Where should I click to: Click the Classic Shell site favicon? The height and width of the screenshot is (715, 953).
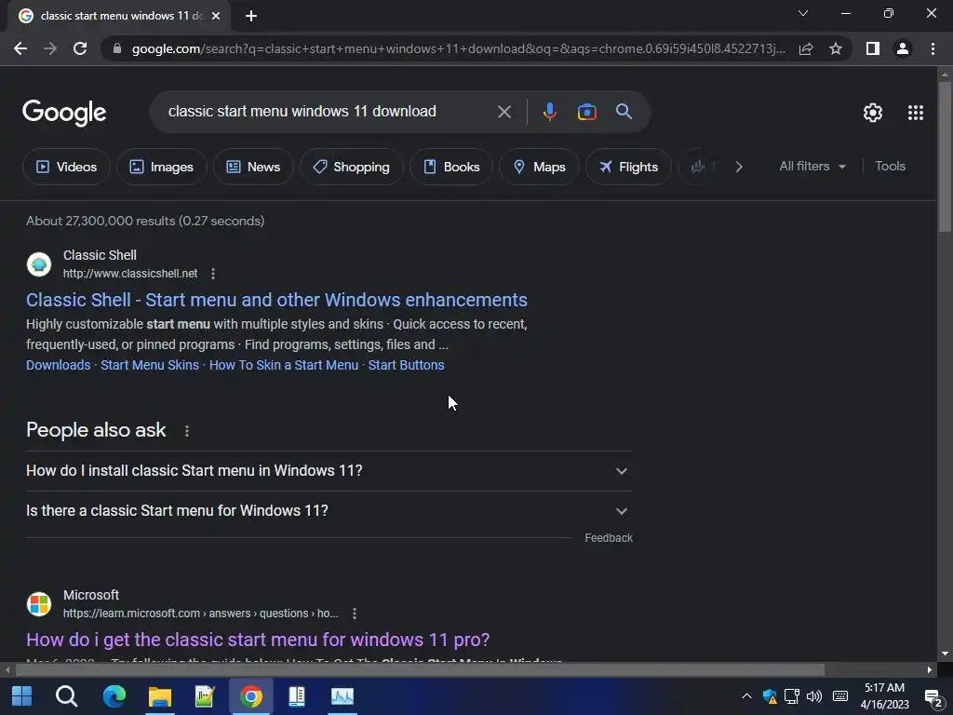click(x=39, y=264)
